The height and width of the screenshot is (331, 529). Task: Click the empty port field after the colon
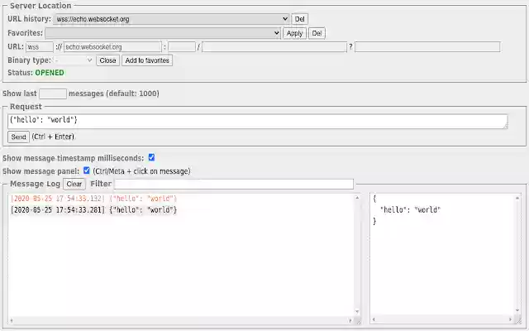click(x=182, y=47)
